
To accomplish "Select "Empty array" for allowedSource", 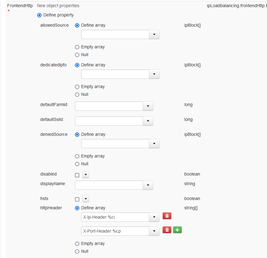I will coord(77,47).
